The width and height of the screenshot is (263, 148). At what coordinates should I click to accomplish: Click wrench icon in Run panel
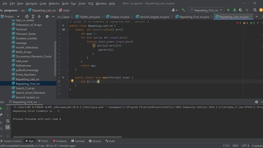(1, 115)
